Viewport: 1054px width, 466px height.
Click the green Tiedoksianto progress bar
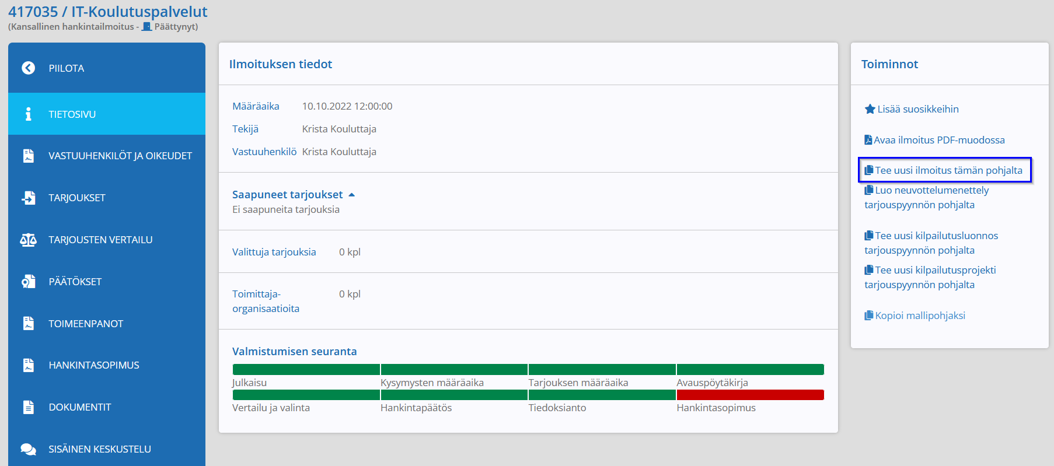point(602,395)
